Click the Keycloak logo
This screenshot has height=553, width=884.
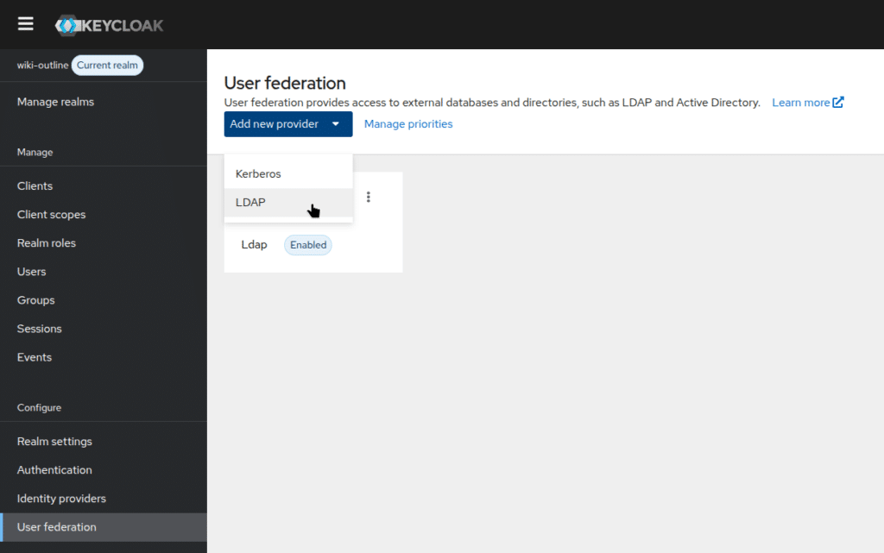109,25
